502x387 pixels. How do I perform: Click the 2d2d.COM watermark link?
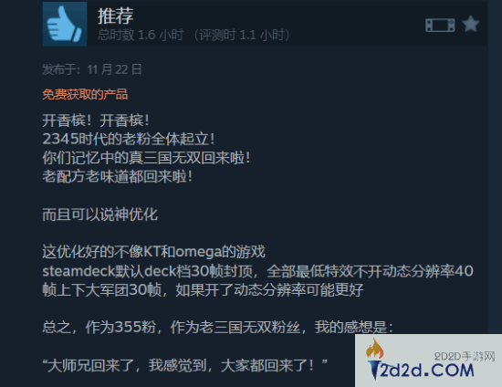coord(426,371)
